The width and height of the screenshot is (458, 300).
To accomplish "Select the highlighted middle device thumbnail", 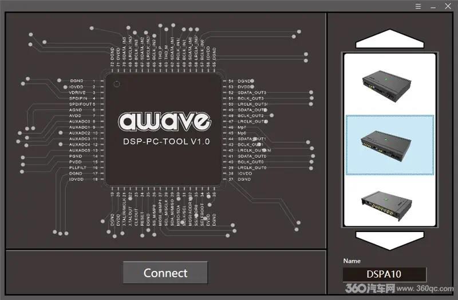I will tap(390, 145).
